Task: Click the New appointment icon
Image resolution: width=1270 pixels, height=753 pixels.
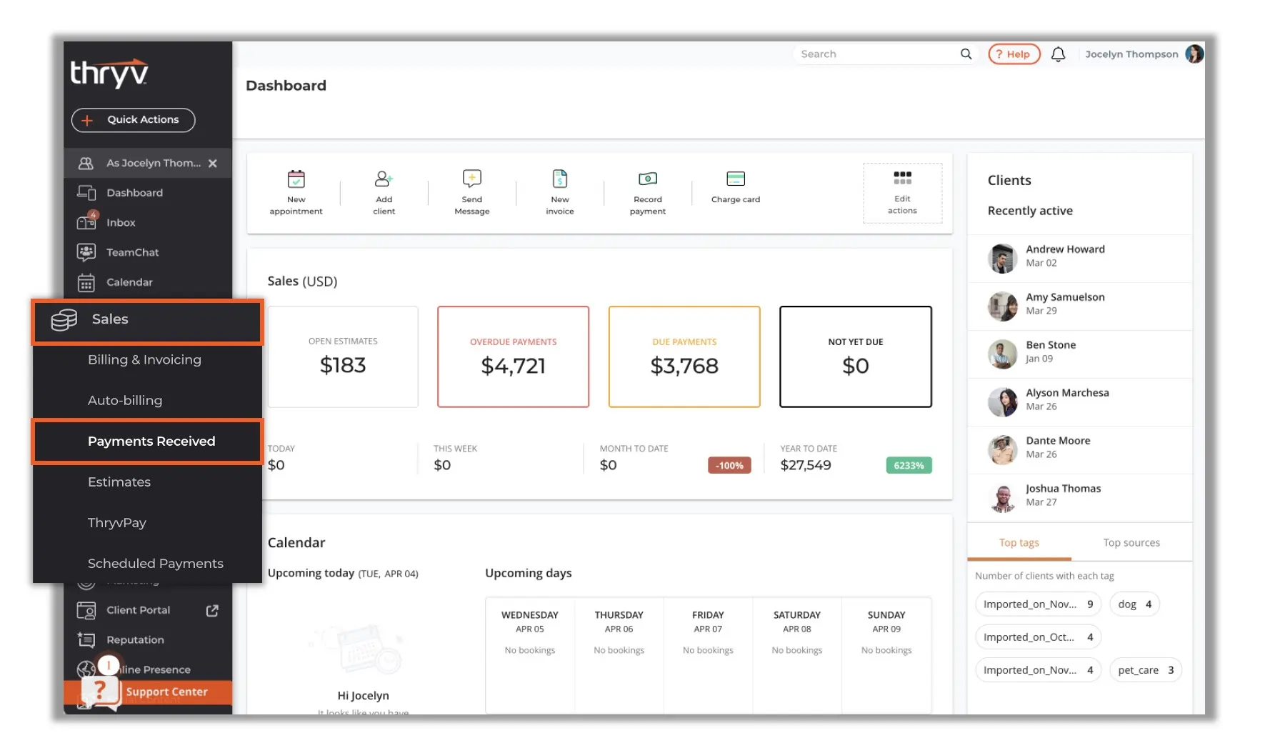Action: [x=296, y=179]
